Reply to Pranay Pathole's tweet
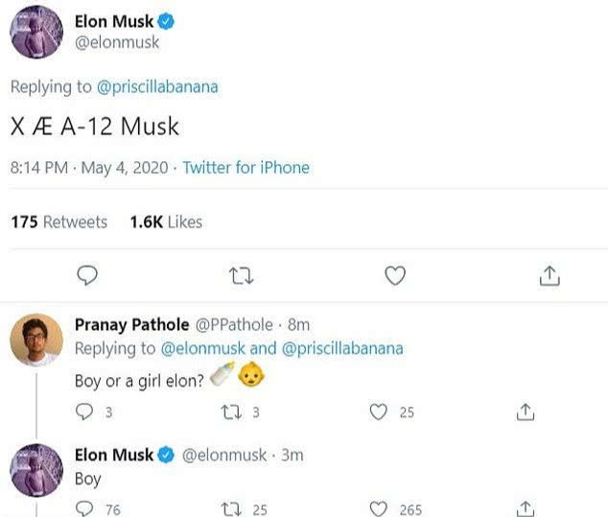The image size is (608, 517). point(86,412)
